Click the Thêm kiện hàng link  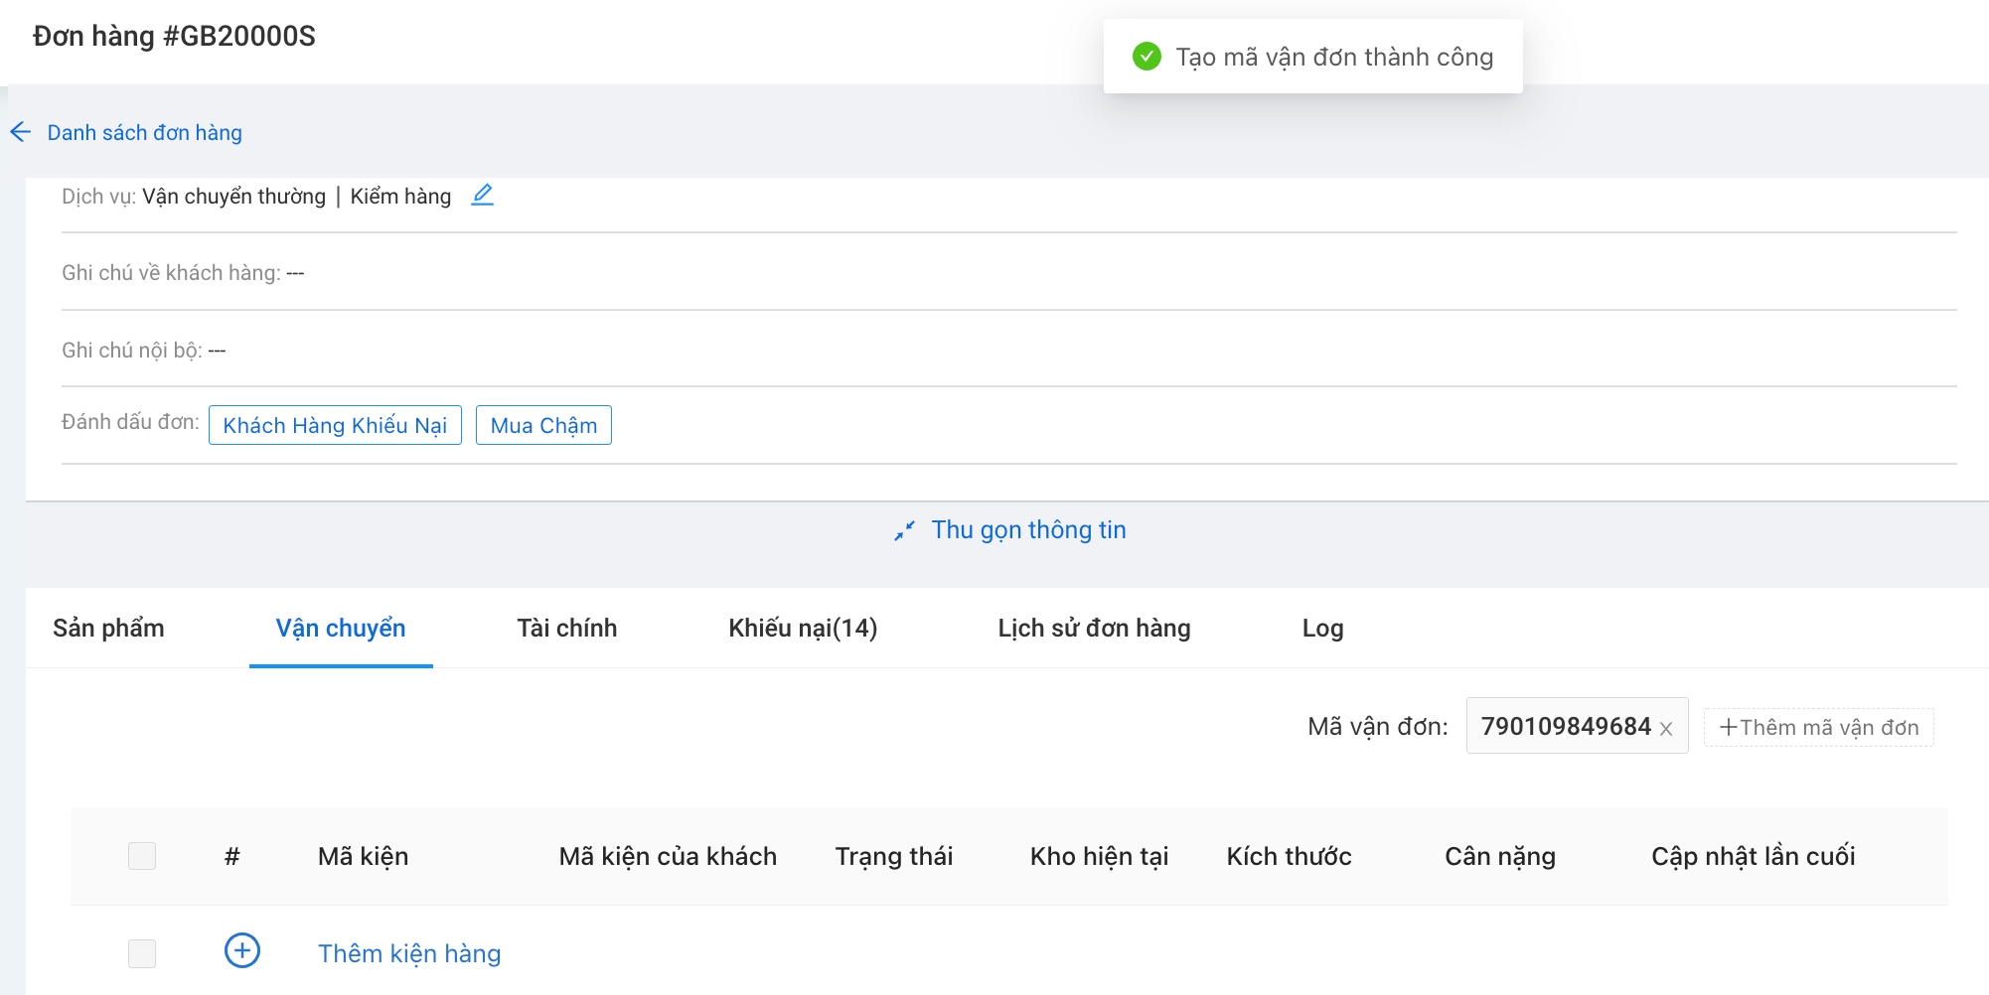(409, 953)
